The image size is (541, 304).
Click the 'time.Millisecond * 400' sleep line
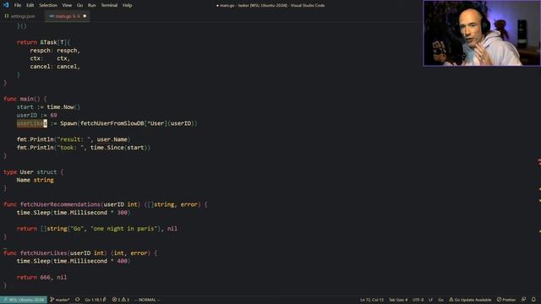click(74, 261)
